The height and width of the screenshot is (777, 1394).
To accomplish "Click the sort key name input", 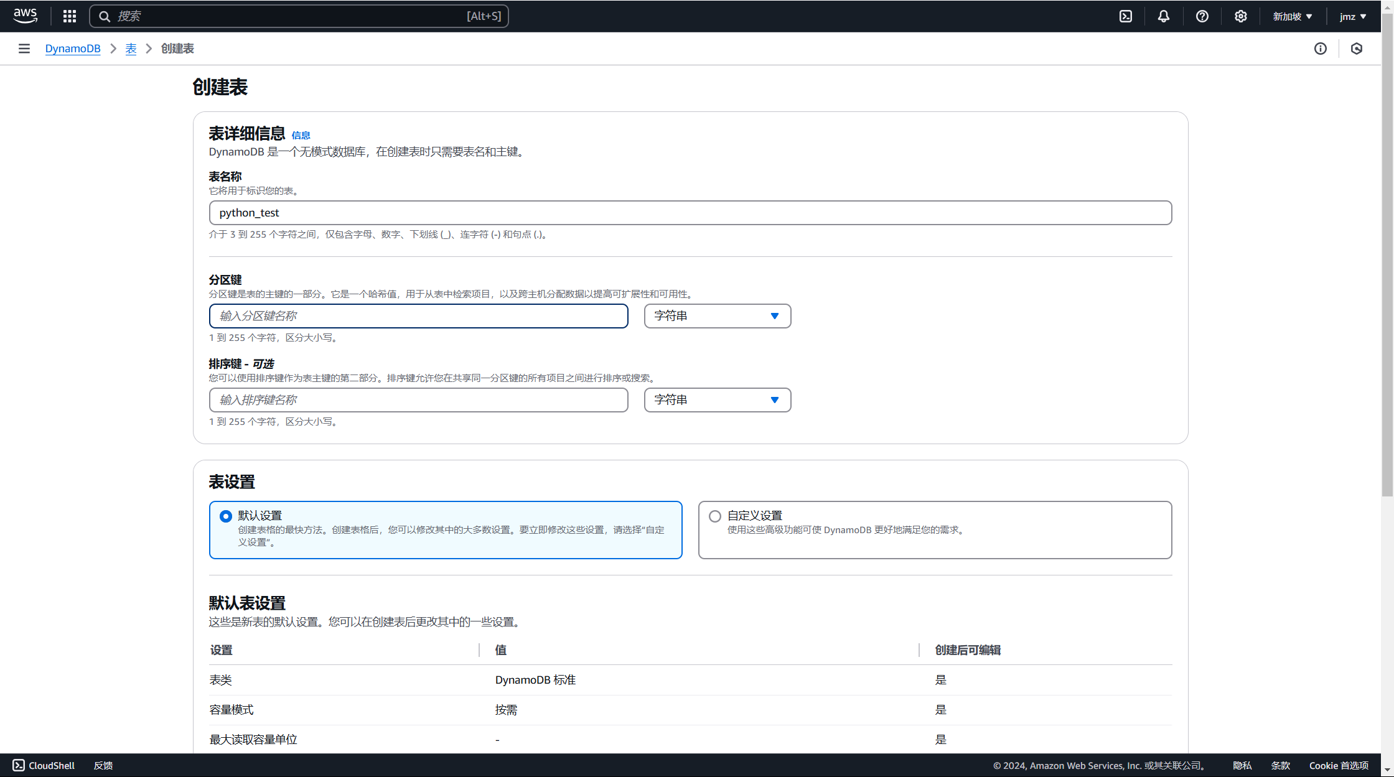I will [419, 400].
